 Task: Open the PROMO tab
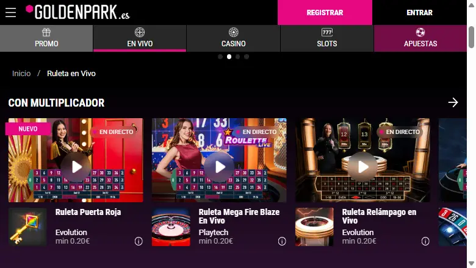point(46,38)
